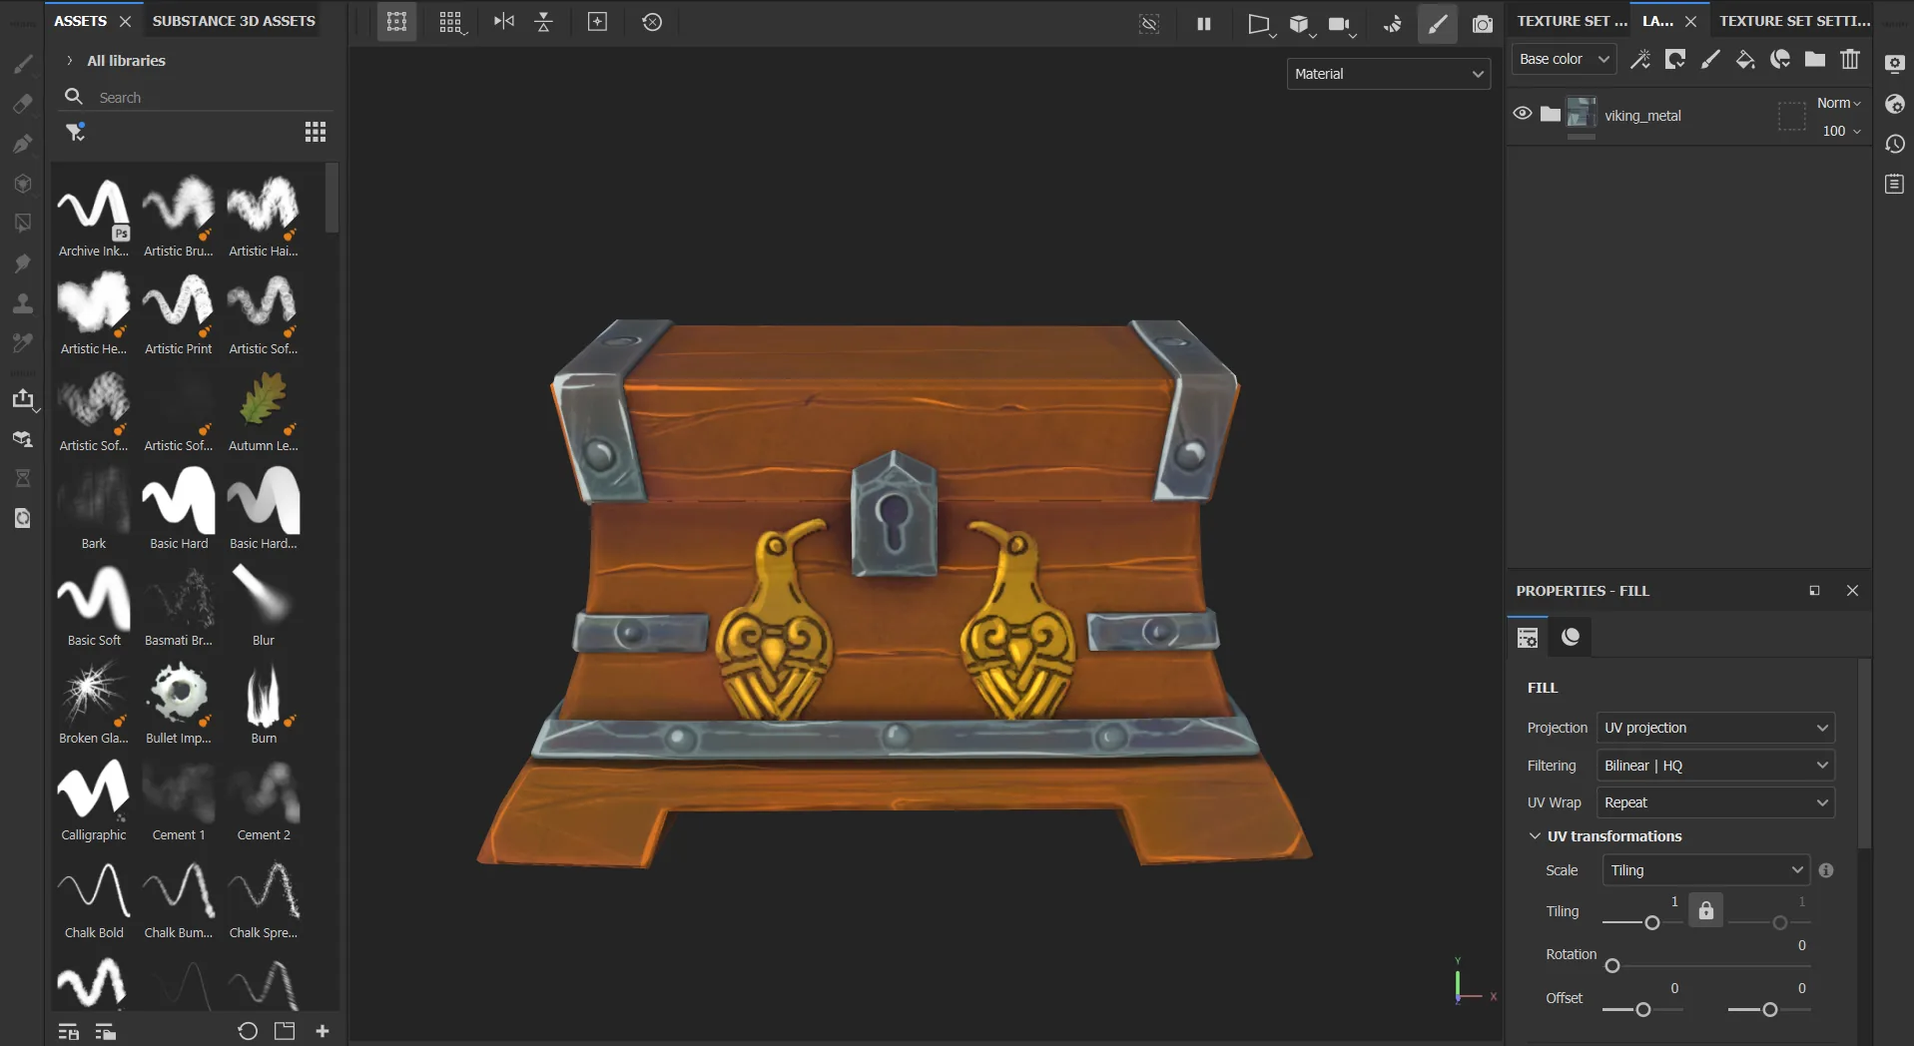Expand the All libraries tree
1914x1046 pixels.
[x=69, y=61]
